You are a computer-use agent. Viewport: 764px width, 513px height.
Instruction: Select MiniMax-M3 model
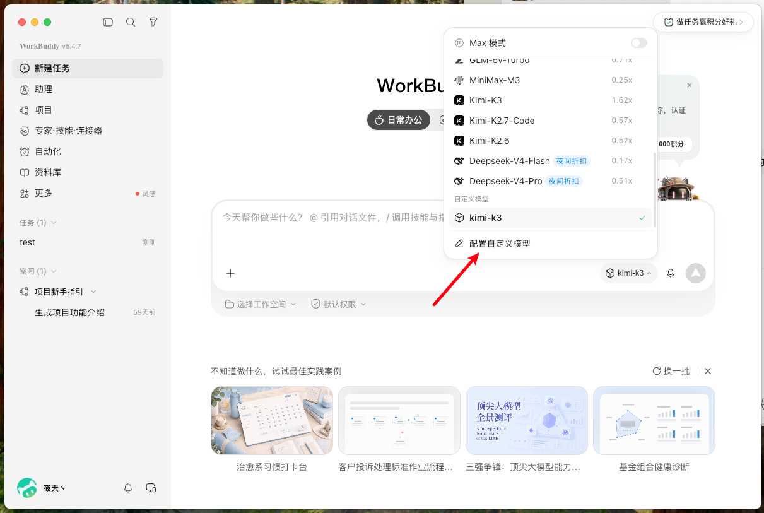(x=550, y=80)
